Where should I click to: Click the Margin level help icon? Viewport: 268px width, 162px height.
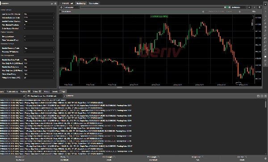coord(202,157)
